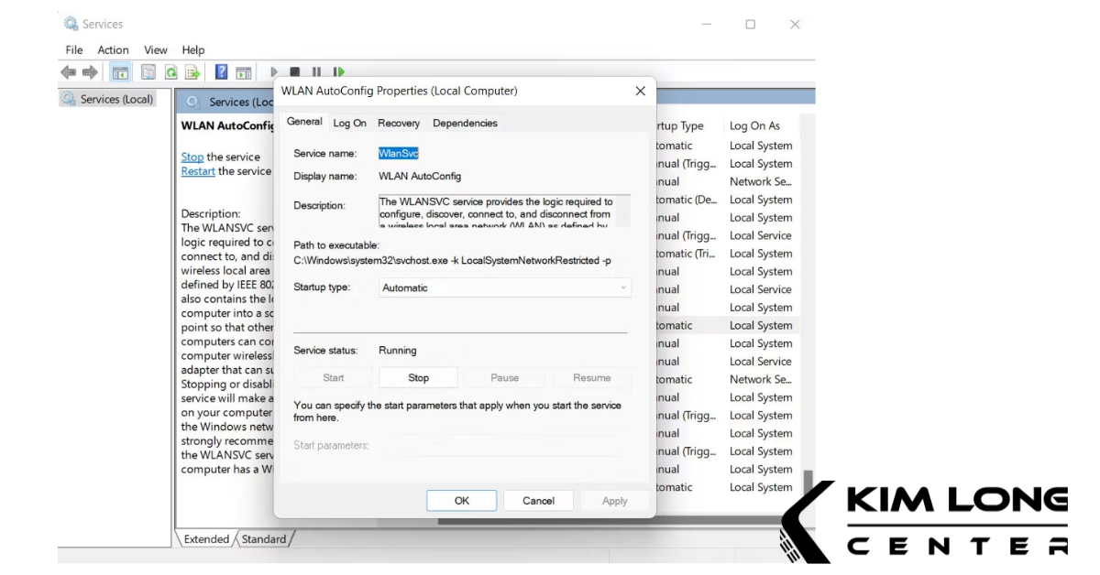Open the Action menu

click(114, 50)
